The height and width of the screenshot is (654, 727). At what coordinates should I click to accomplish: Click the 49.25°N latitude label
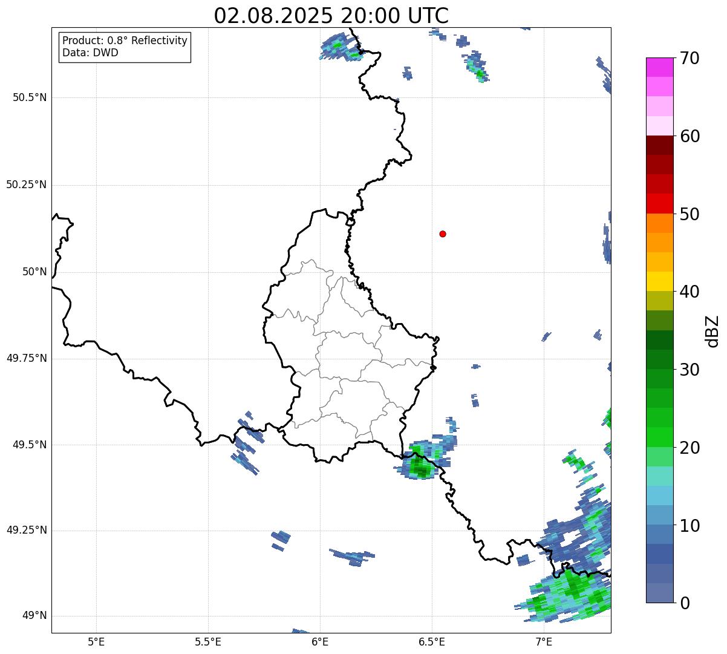point(26,531)
